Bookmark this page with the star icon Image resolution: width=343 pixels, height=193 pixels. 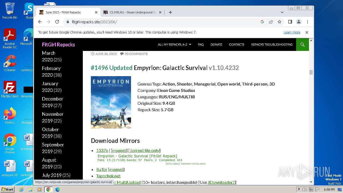click(x=279, y=22)
